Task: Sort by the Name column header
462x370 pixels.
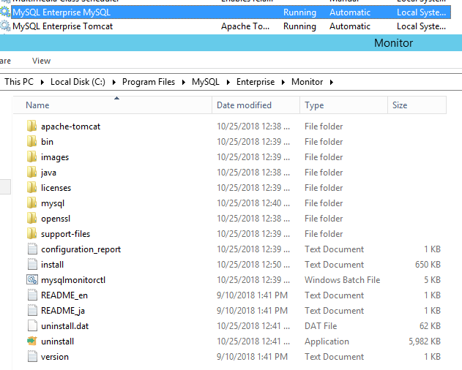Action: tap(113, 105)
